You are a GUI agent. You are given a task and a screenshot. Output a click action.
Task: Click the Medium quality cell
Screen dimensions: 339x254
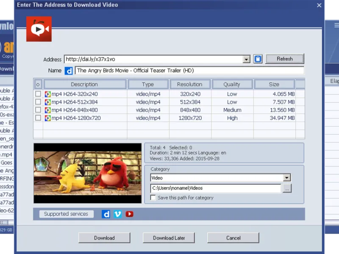point(232,110)
